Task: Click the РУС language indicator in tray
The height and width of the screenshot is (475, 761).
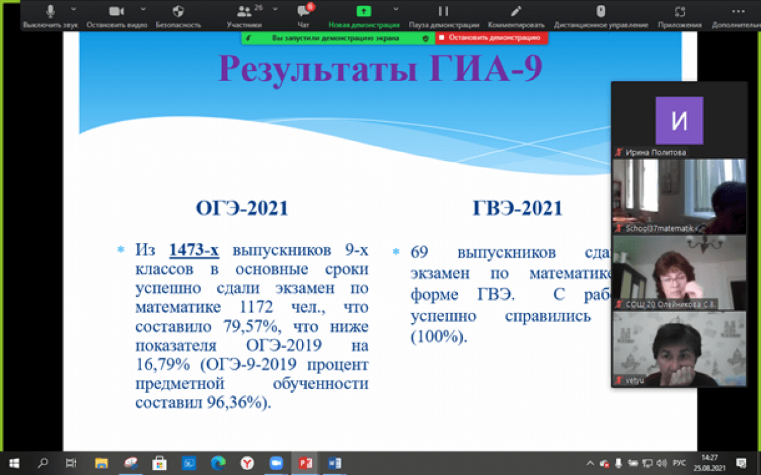Action: click(679, 463)
